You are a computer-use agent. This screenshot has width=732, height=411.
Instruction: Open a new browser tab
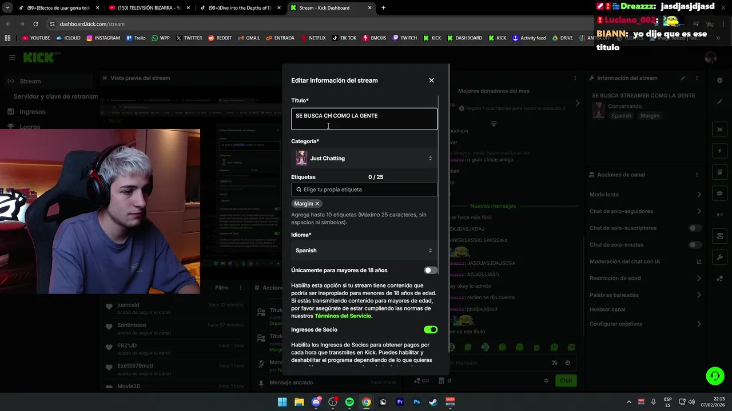coord(383,8)
